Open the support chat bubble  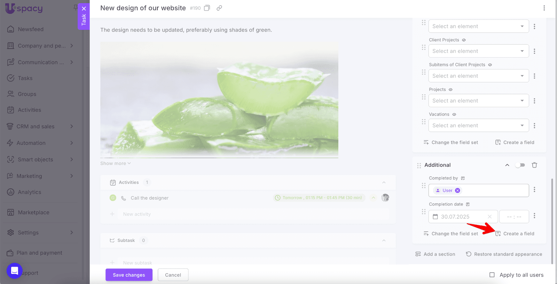coord(15,271)
